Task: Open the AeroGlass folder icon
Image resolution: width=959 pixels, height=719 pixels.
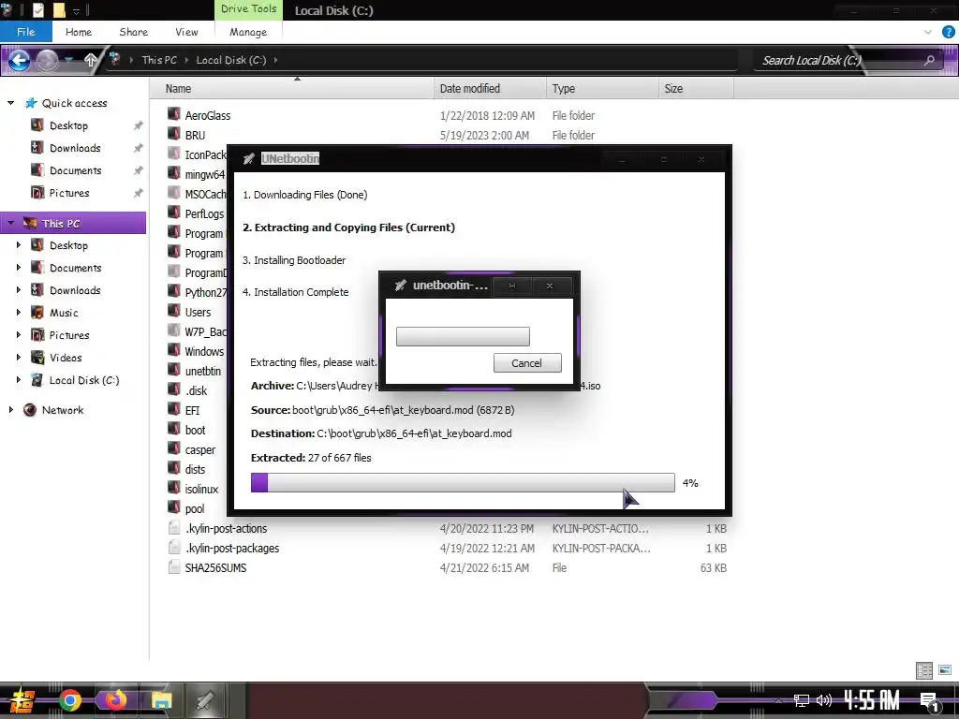Action: pos(174,114)
